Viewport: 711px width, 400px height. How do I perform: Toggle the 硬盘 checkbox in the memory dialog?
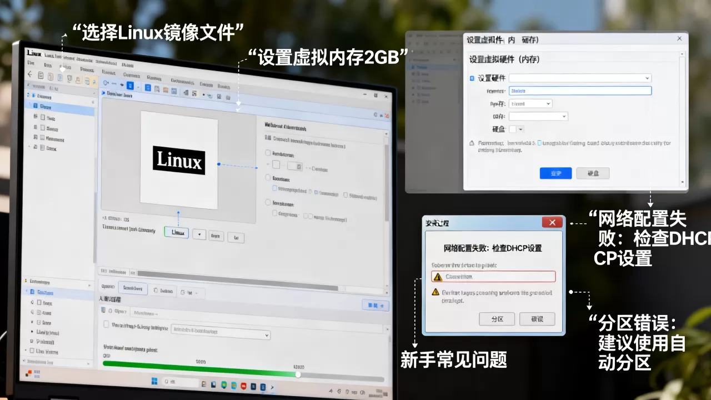pyautogui.click(x=512, y=129)
